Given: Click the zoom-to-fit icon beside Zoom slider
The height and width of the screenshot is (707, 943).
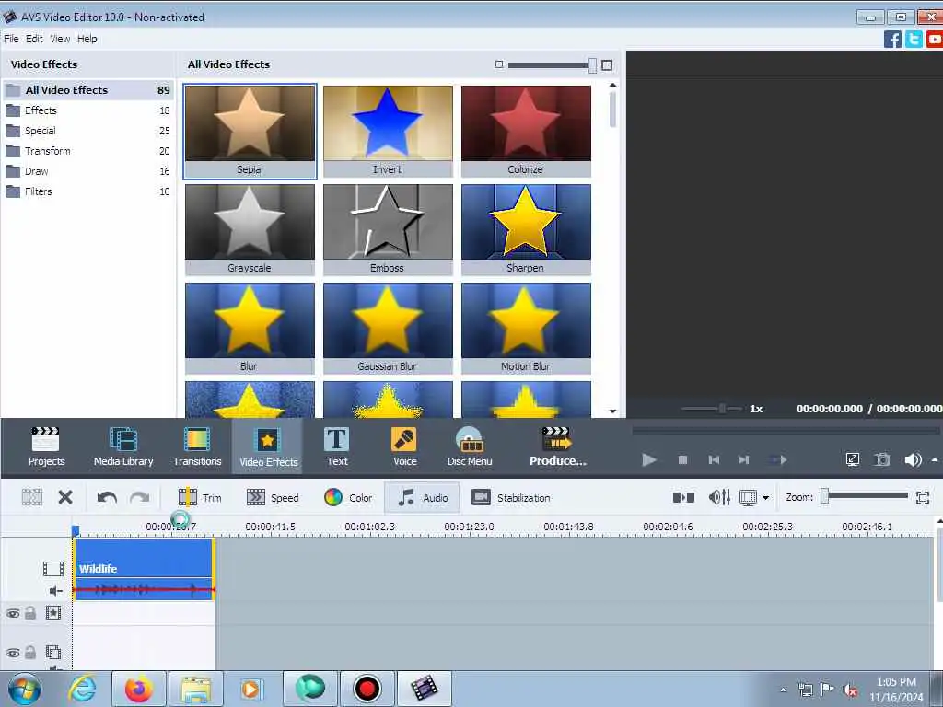Looking at the screenshot, I should click(x=923, y=498).
